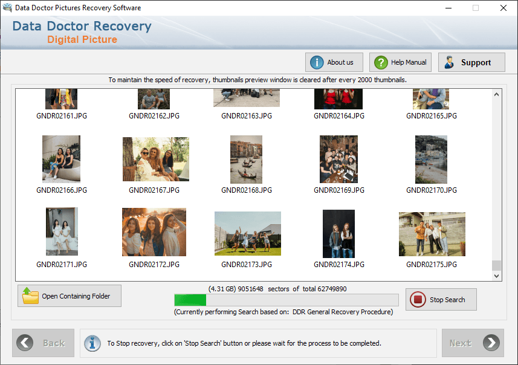The height and width of the screenshot is (365, 518).
Task: Click the scroll down arrow of thumbnail list
Action: pos(496,276)
